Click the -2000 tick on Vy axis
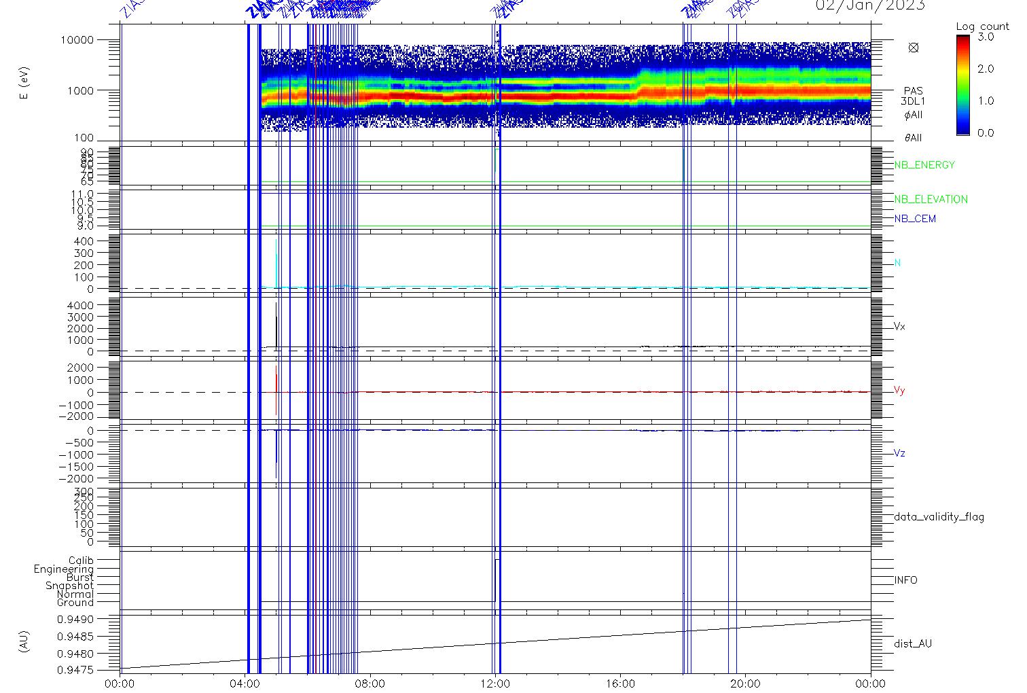 pyautogui.click(x=77, y=416)
